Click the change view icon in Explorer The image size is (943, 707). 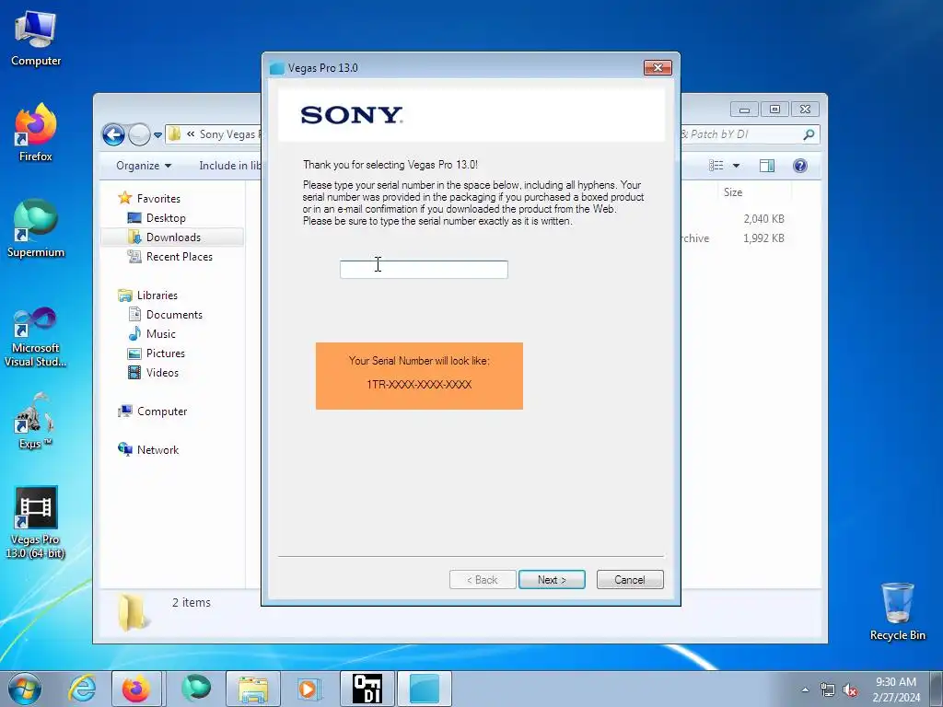point(716,166)
